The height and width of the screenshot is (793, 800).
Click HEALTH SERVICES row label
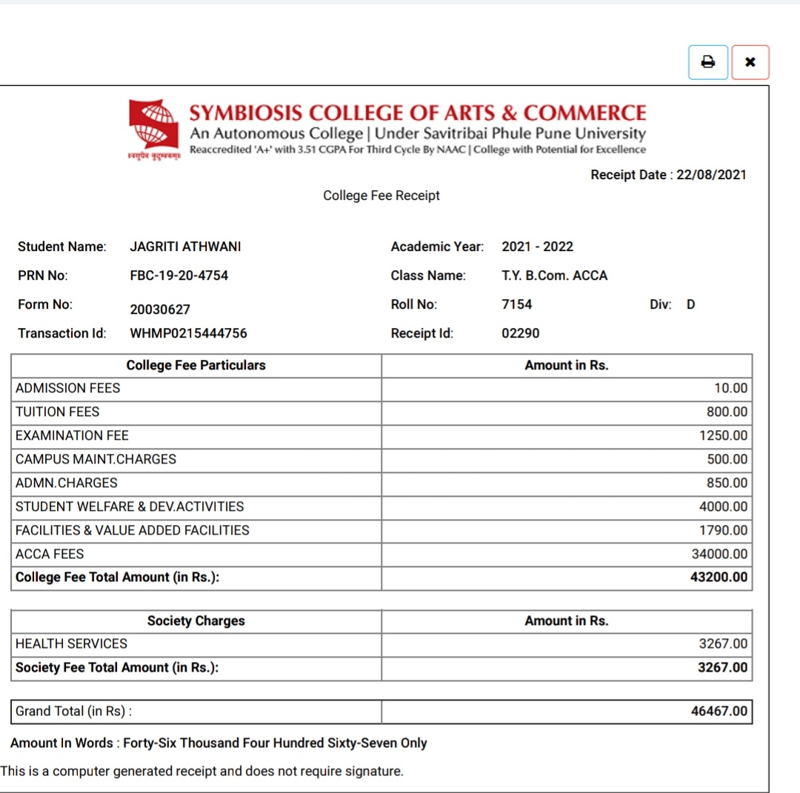pos(71,643)
